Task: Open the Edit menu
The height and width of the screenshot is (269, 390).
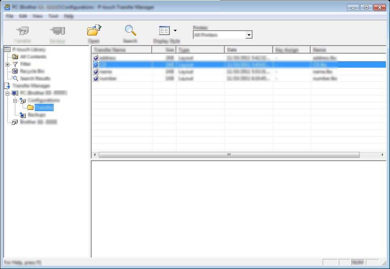Action: [23, 16]
